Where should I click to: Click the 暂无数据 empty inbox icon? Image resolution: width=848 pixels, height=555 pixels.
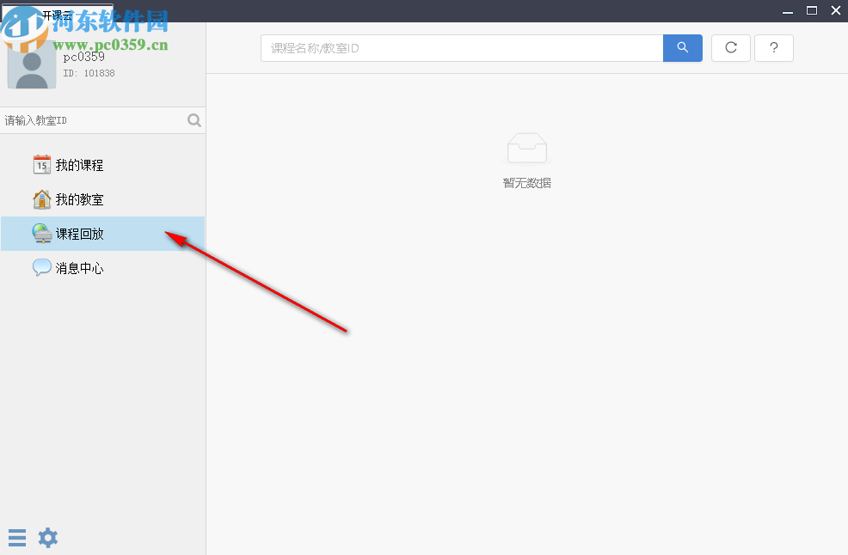(x=527, y=148)
